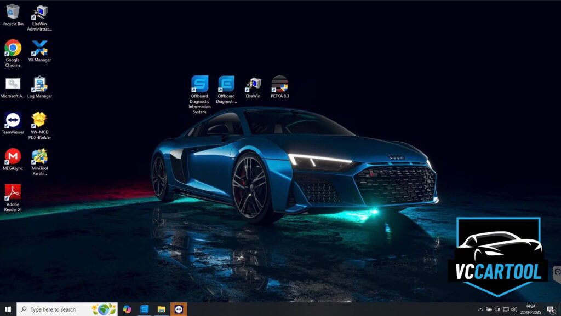The image size is (561, 316).
Task: Click the MEGAsync desktop shortcut
Action: (13, 156)
